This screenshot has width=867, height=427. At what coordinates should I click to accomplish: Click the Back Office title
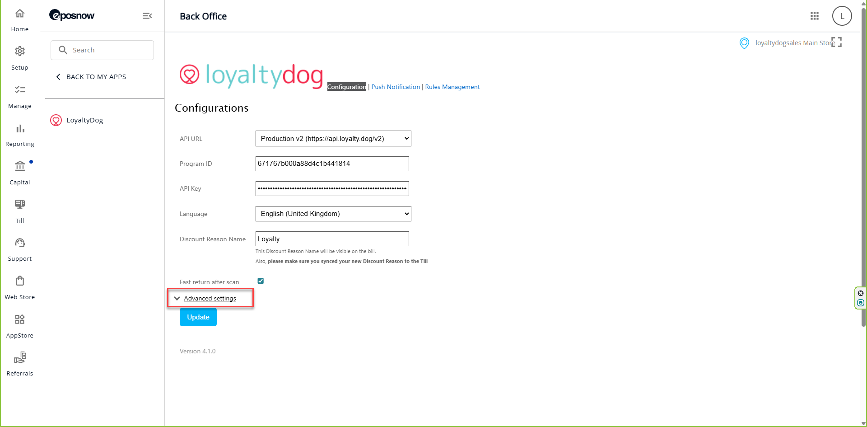(x=203, y=16)
